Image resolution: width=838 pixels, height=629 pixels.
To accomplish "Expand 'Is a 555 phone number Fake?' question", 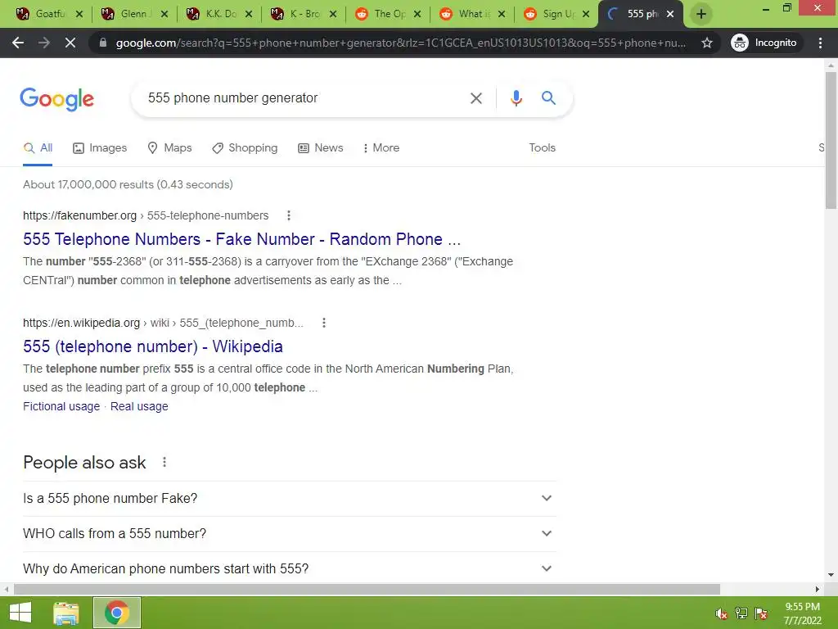I will point(289,499).
